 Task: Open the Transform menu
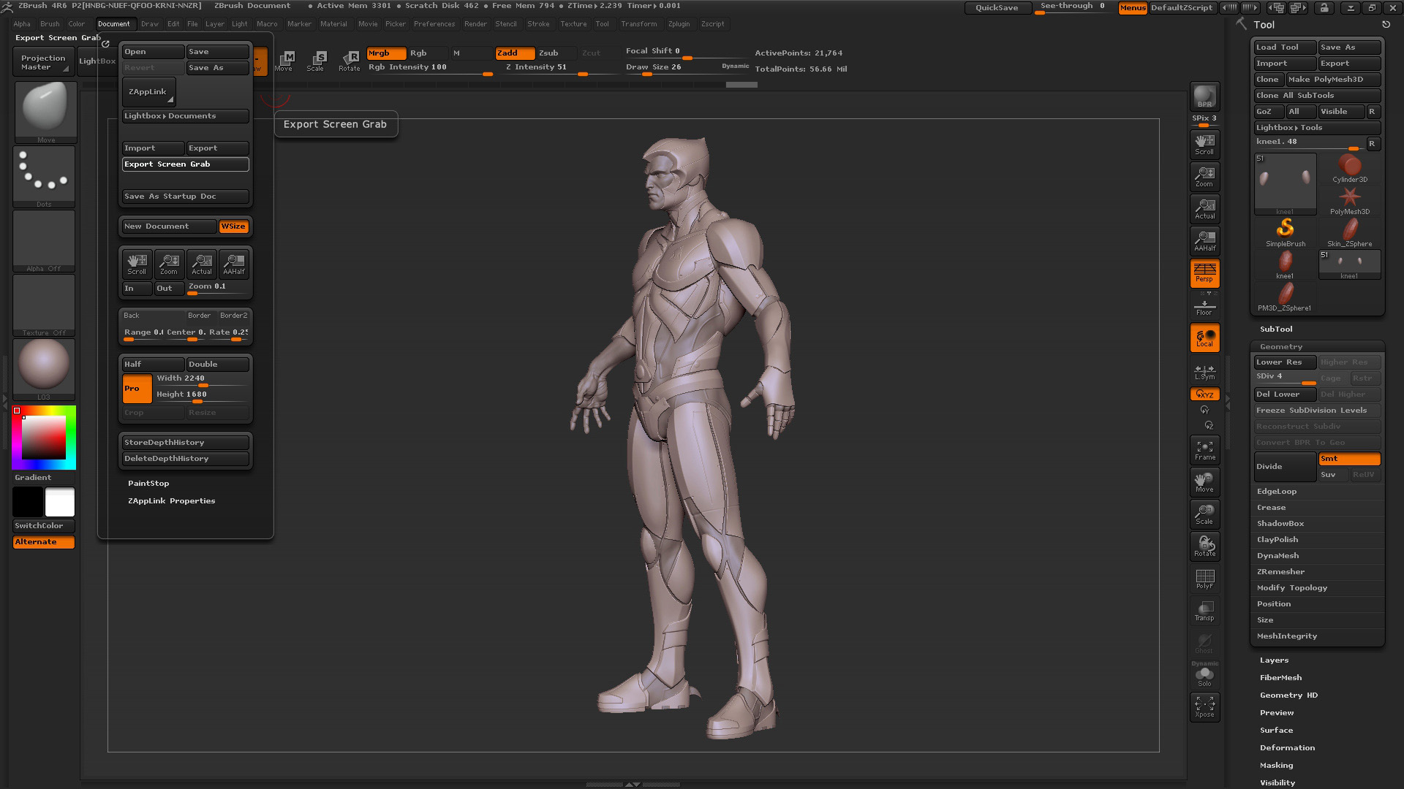[639, 24]
